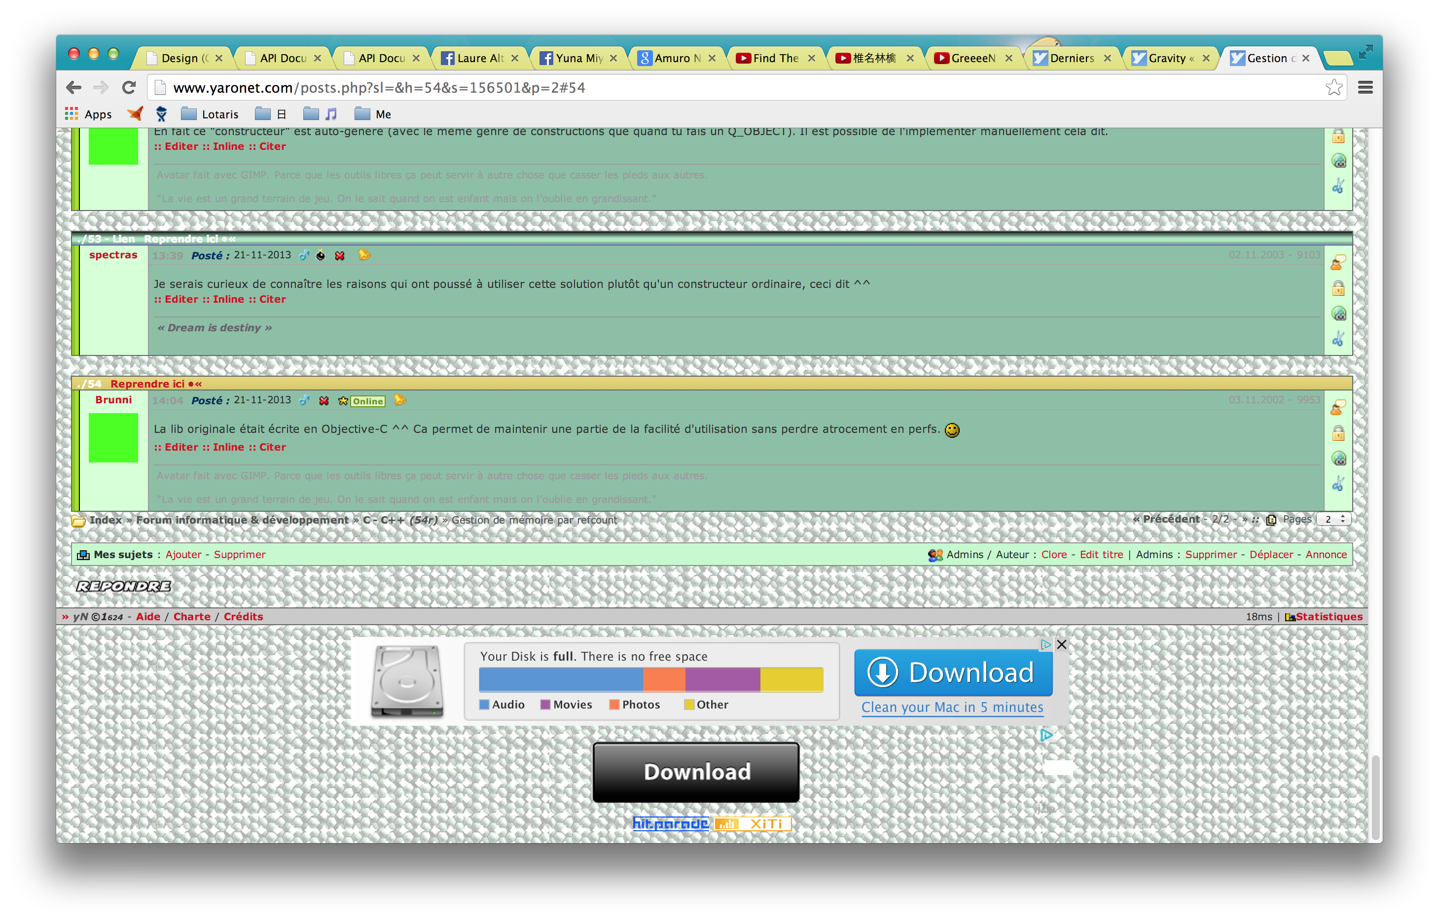1439x921 pixels.
Task: Click the padlock icon on spectras' post
Action: click(x=1338, y=288)
